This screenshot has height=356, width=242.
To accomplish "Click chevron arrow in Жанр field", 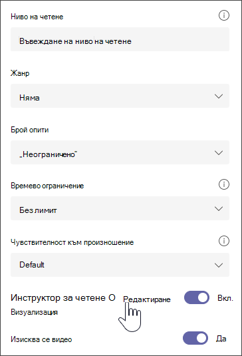I will (219, 96).
